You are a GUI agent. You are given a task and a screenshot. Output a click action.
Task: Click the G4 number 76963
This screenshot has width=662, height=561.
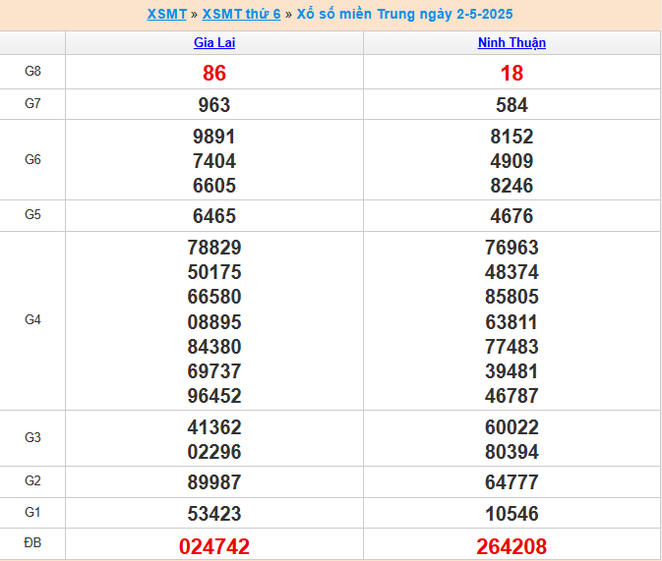[512, 248]
